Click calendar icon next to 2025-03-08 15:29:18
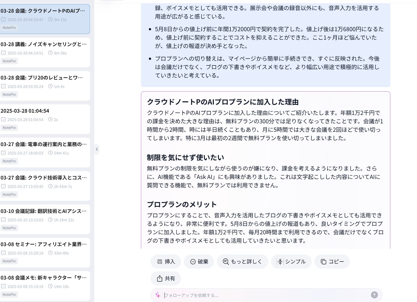The image size is (417, 302). click(3, 253)
